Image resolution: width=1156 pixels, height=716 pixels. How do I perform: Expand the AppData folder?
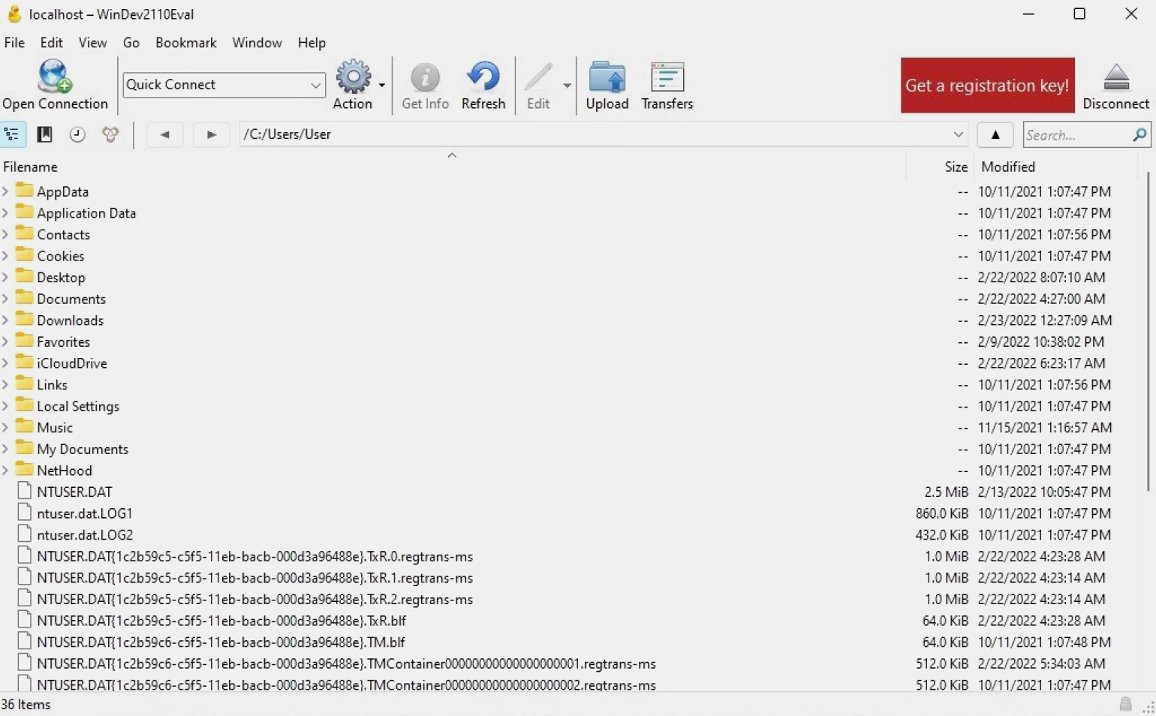(x=6, y=191)
